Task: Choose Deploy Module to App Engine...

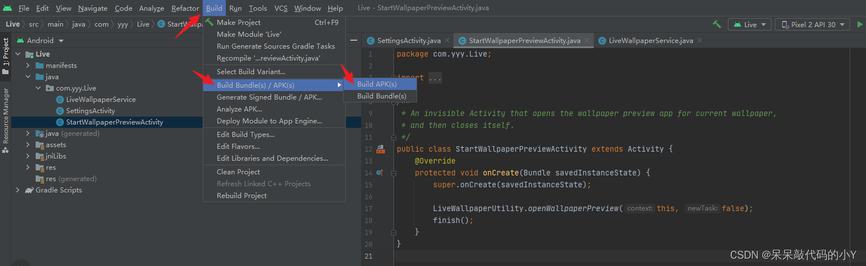Action: click(x=274, y=121)
